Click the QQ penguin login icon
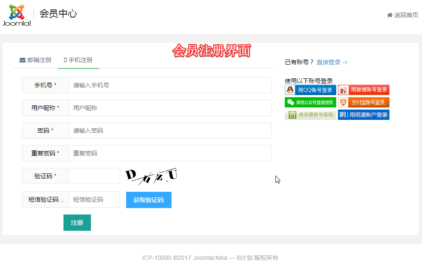This screenshot has width=422, height=265. (x=290, y=90)
